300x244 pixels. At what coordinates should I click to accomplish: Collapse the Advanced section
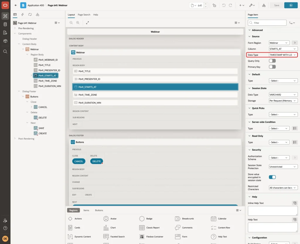[x=249, y=30]
